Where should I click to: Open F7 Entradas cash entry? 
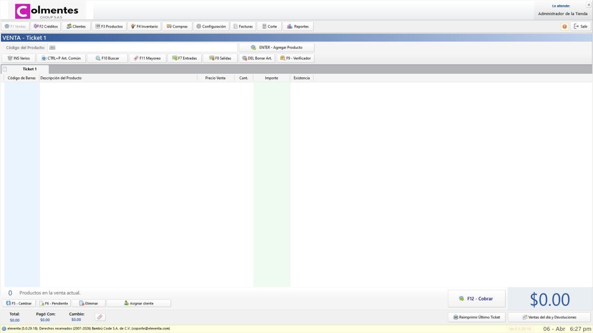[185, 58]
